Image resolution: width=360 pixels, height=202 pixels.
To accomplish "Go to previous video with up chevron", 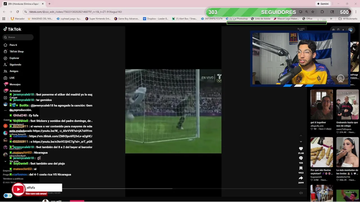I will tap(301, 136).
